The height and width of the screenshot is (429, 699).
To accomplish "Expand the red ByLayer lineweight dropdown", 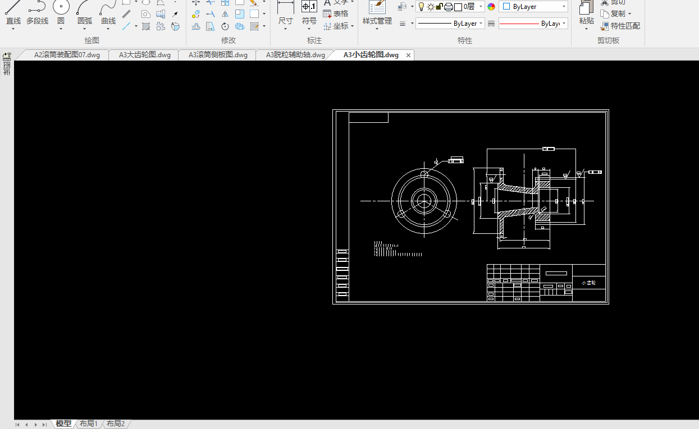I will click(533, 24).
